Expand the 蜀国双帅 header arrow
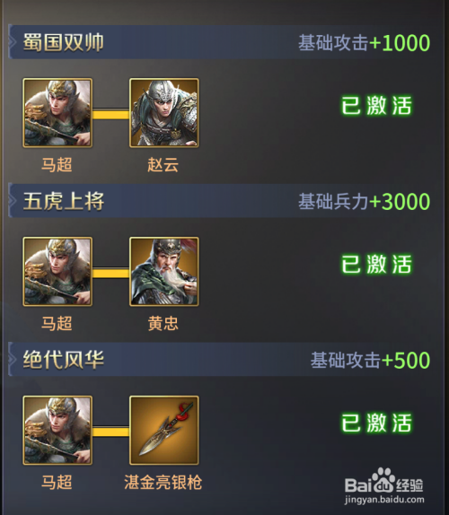 click(x=13, y=42)
